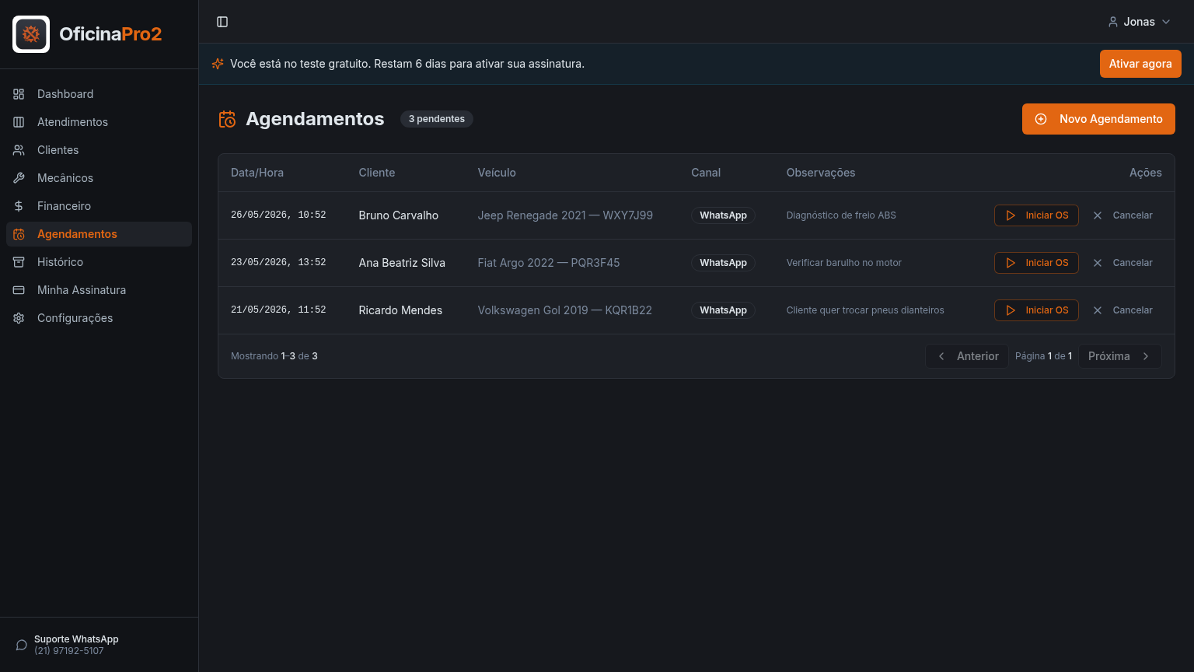1194x672 pixels.
Task: Click the user avatar icon beside Jonas
Action: tap(1113, 22)
